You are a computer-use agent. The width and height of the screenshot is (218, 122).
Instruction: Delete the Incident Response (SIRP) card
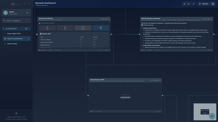tap(160, 80)
